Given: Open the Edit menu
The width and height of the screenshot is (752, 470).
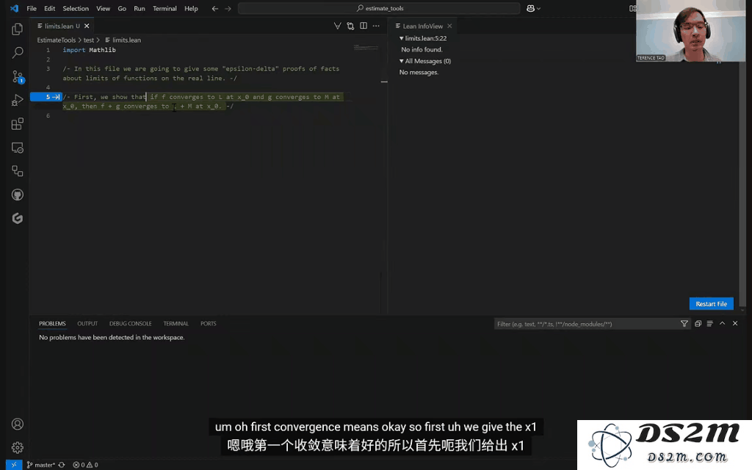Looking at the screenshot, I should (49, 8).
